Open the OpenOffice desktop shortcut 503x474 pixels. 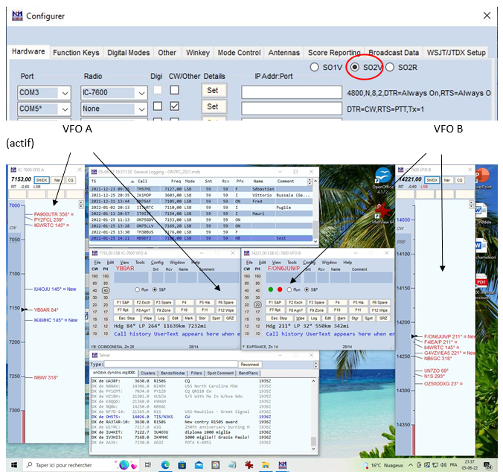tap(382, 181)
